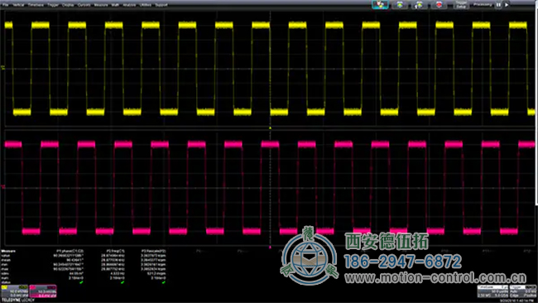Click the green-light icon with arrow

tap(419, 4)
